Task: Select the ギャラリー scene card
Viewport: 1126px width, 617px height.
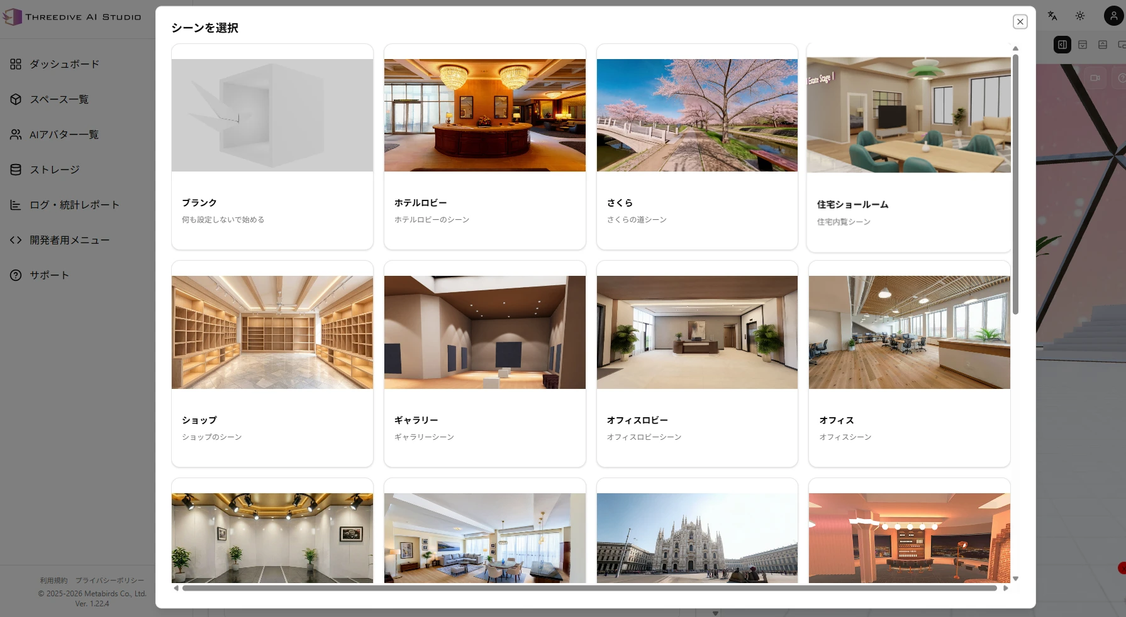Action: click(x=485, y=364)
